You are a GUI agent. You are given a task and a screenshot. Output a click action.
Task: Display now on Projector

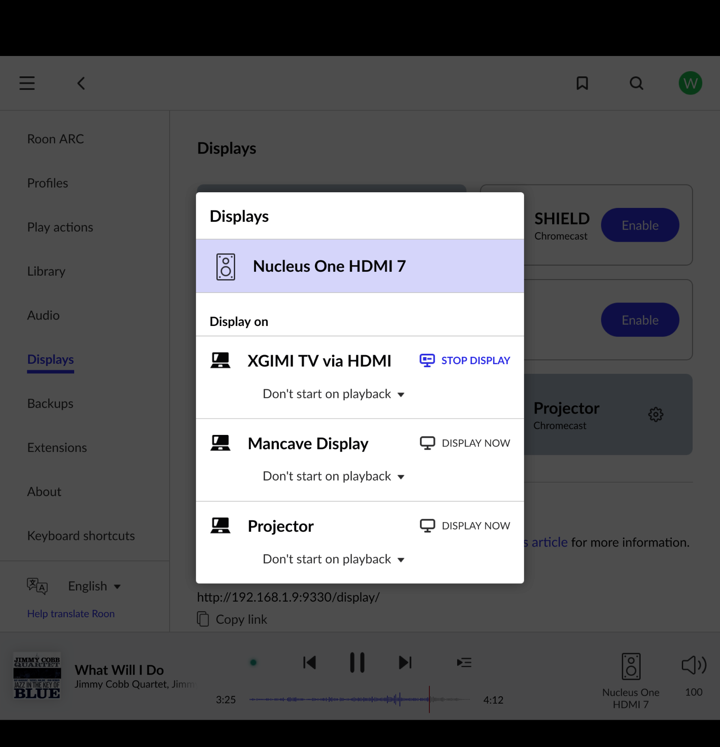click(465, 526)
